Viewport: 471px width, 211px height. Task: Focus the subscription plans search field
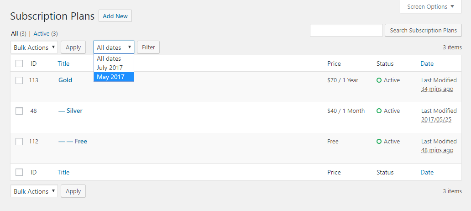346,30
